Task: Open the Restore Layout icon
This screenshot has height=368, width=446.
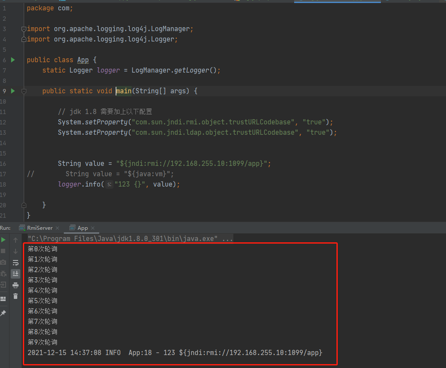Action: pos(3,299)
